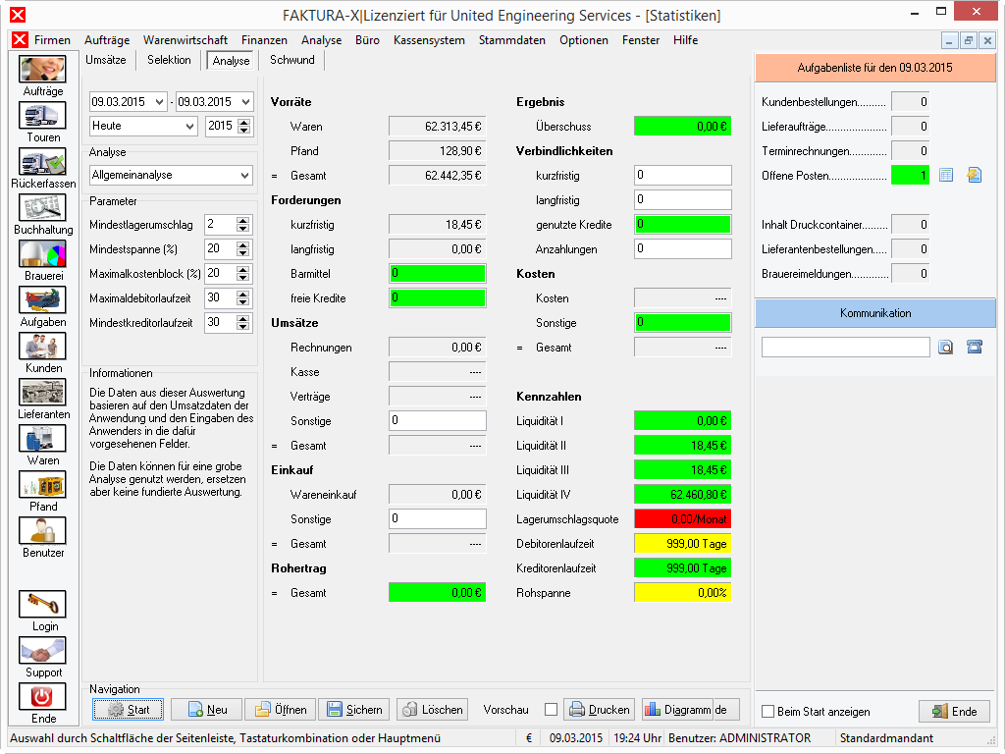Open the Kunden sidebar icon

tap(42, 347)
